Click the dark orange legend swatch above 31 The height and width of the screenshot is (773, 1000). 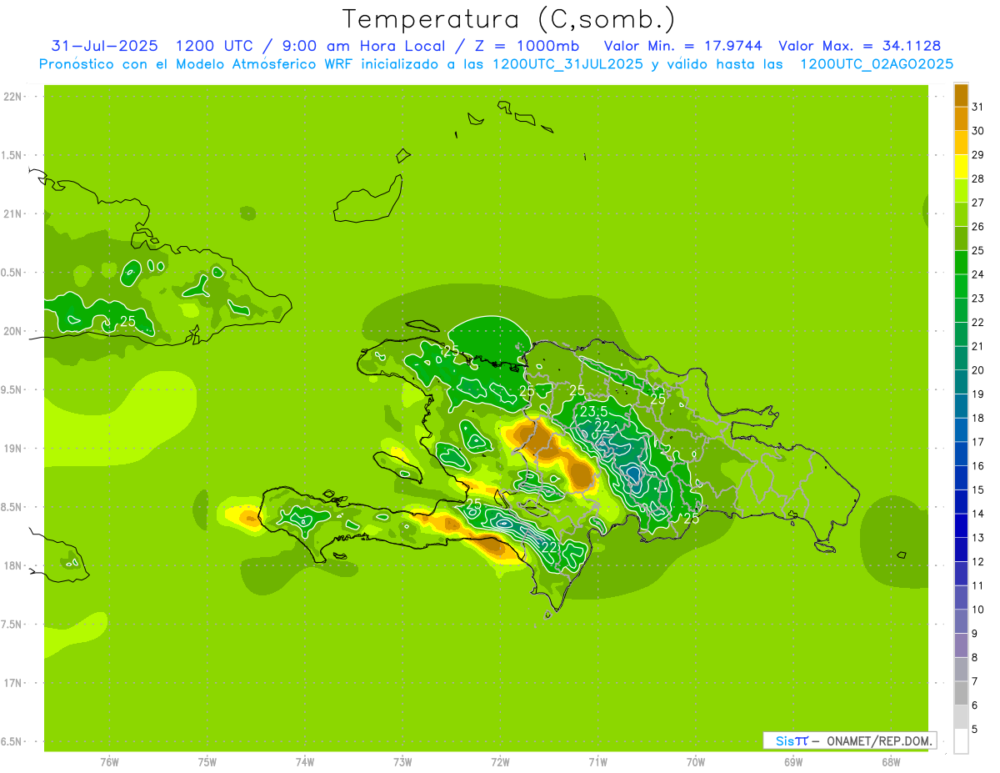tap(961, 95)
